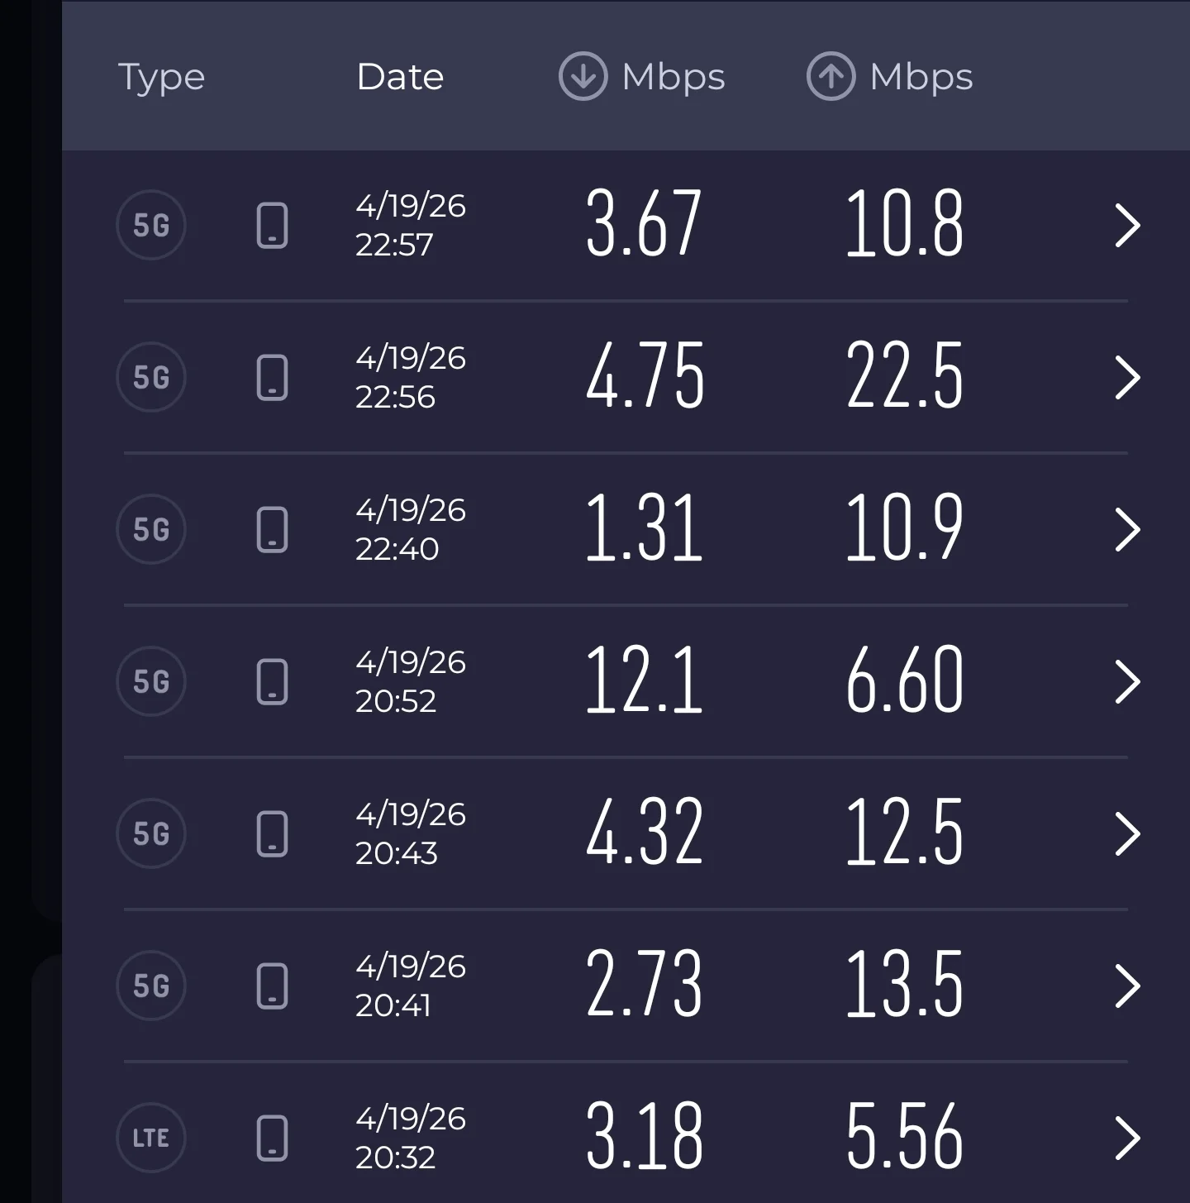The image size is (1190, 1203).
Task: Click the upload arrow icon in header
Action: pos(831,77)
